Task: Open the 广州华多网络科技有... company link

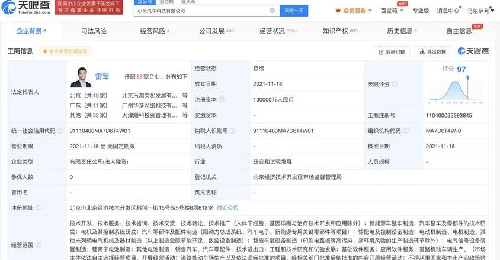Action: coord(149,105)
